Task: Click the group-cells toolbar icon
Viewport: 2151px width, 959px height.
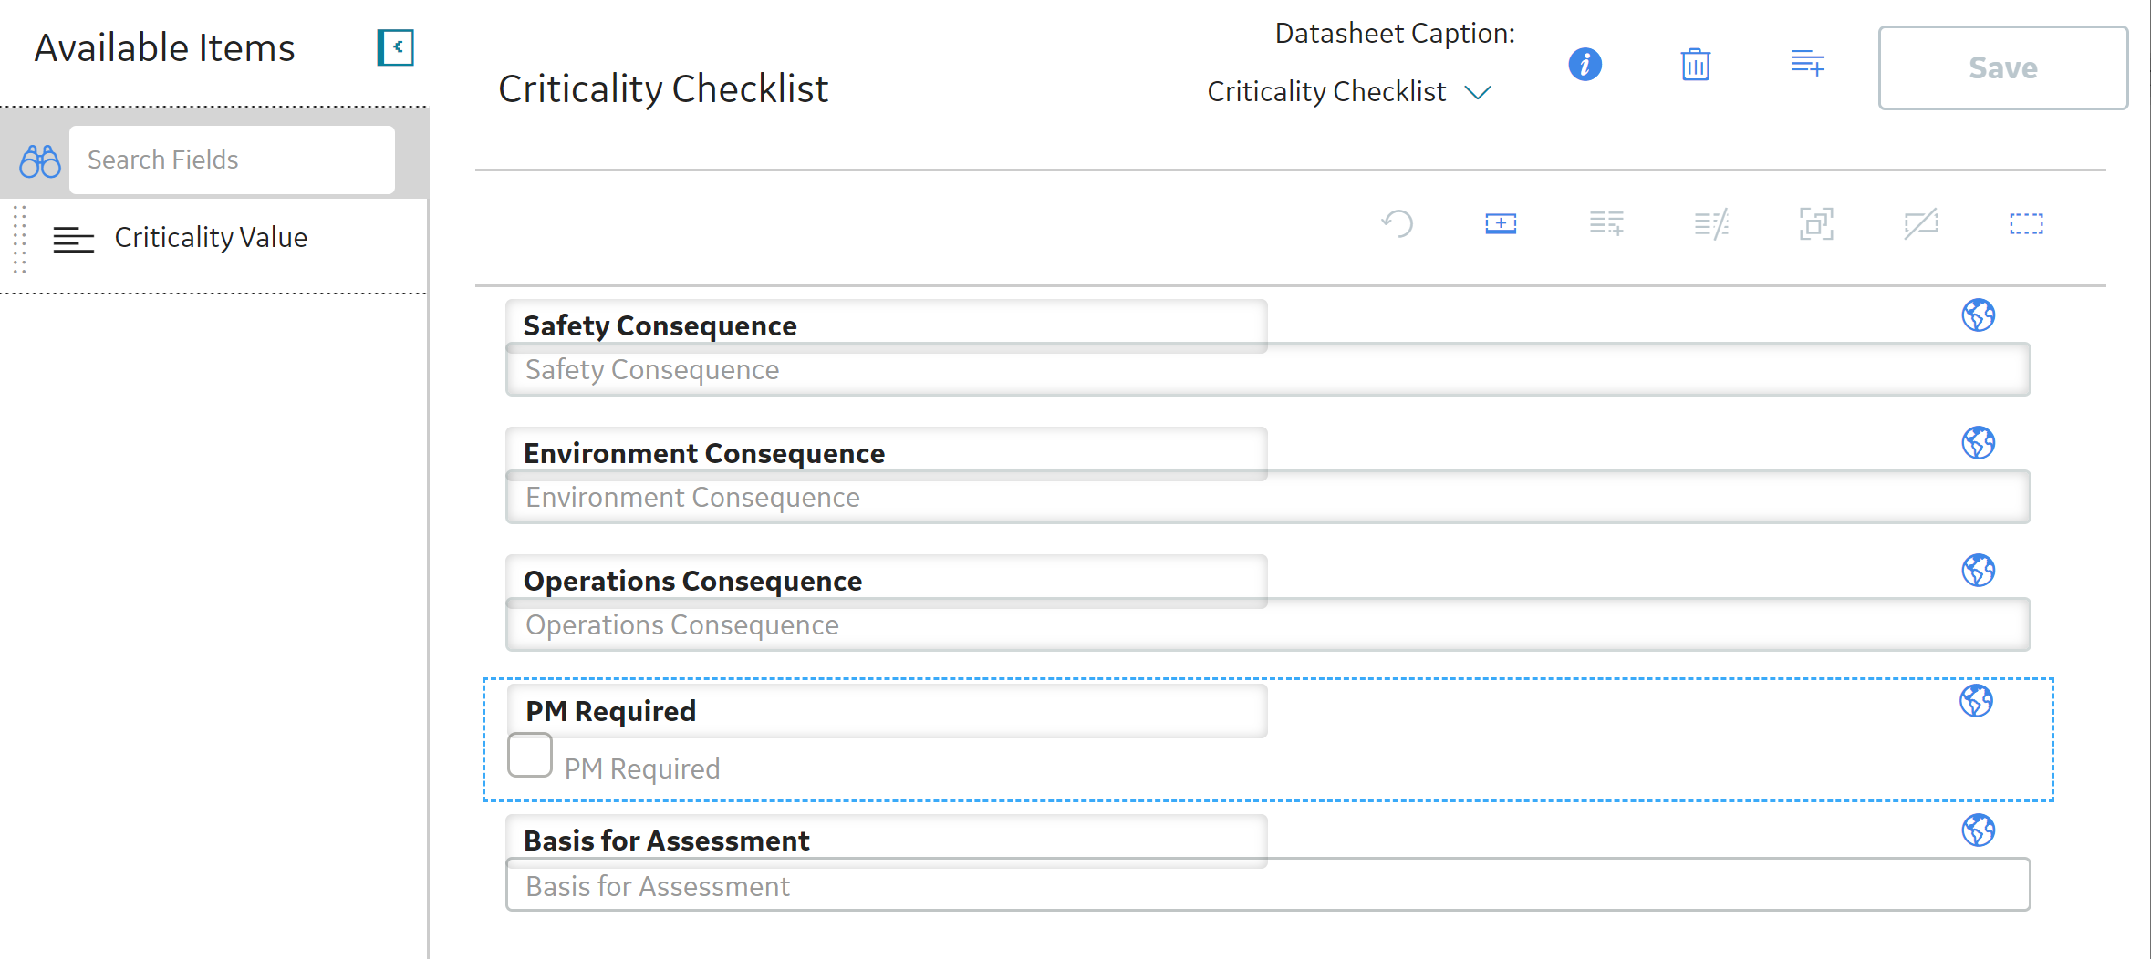Action: 1816,223
